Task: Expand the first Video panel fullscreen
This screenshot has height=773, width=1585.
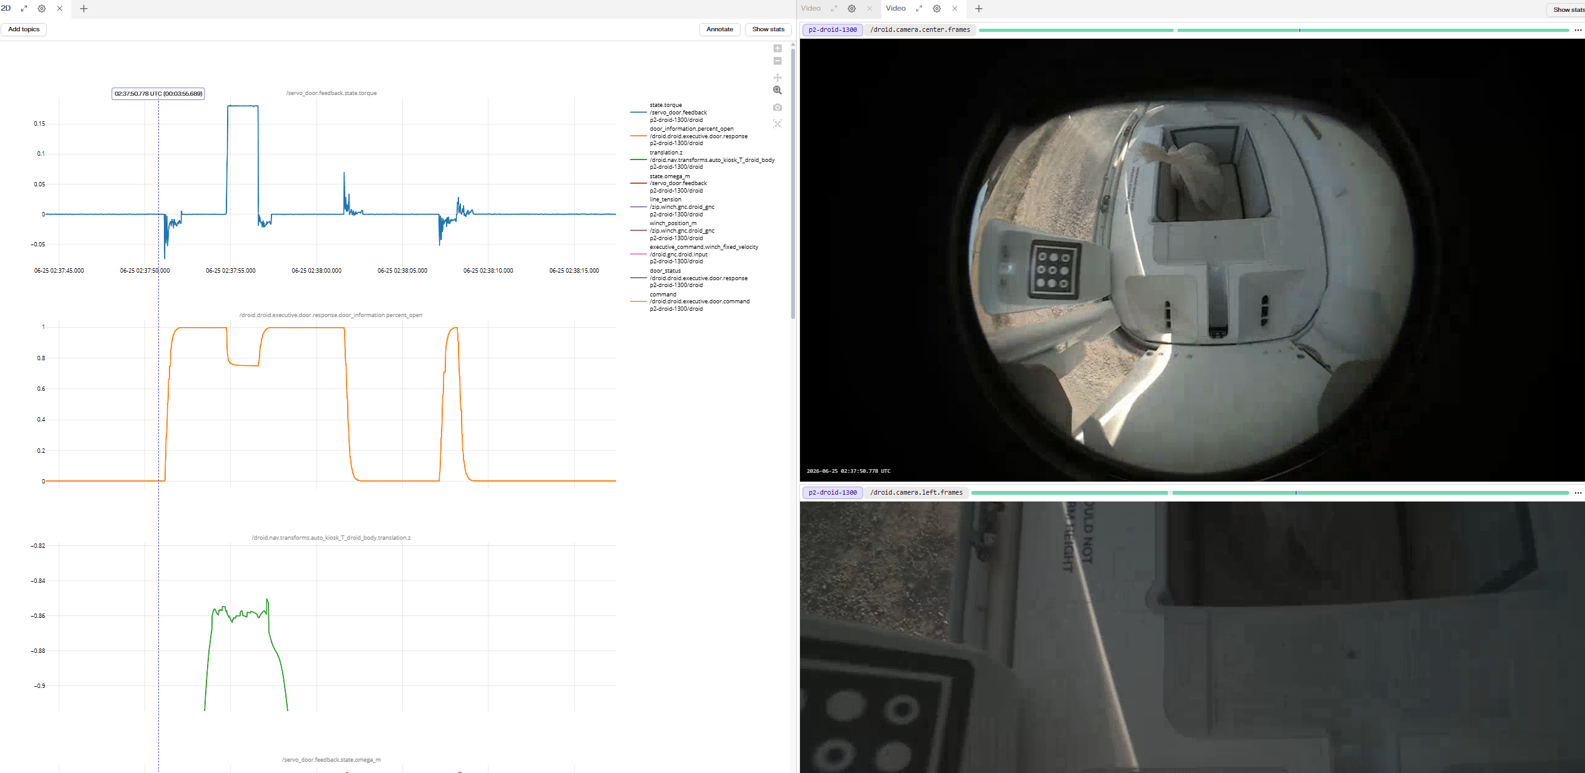Action: pos(834,9)
